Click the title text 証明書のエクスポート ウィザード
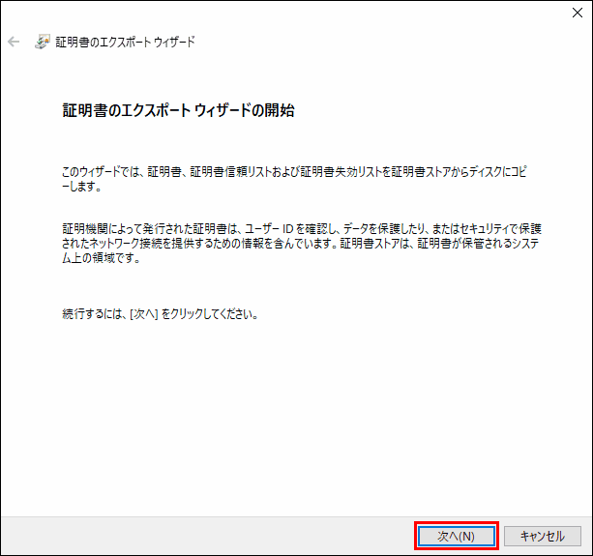 coord(125,42)
